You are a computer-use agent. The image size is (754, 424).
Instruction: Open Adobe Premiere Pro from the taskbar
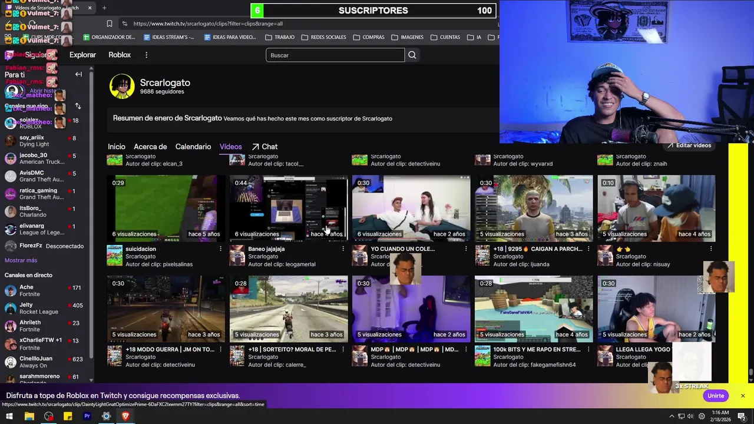coord(87,416)
